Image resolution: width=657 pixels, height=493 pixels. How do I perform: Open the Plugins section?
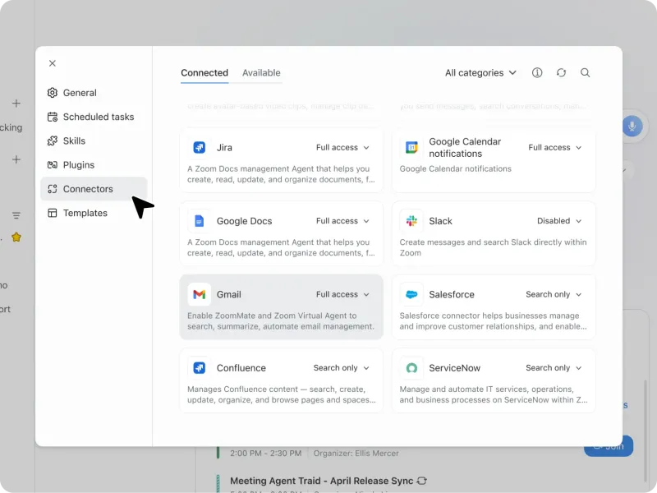[94, 165]
